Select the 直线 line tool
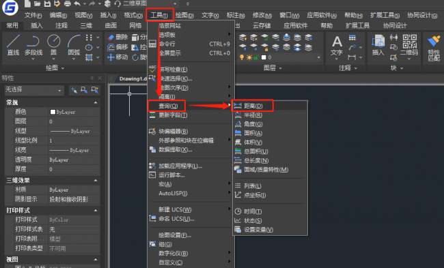Screen dimensions: 444x268 (13, 45)
